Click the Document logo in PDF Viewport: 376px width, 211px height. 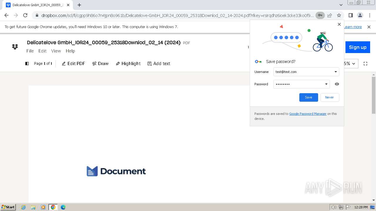click(116, 171)
